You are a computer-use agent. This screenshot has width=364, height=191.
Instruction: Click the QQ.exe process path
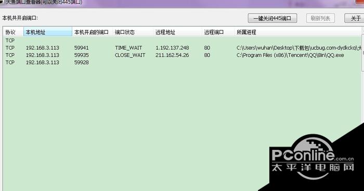pos(290,55)
